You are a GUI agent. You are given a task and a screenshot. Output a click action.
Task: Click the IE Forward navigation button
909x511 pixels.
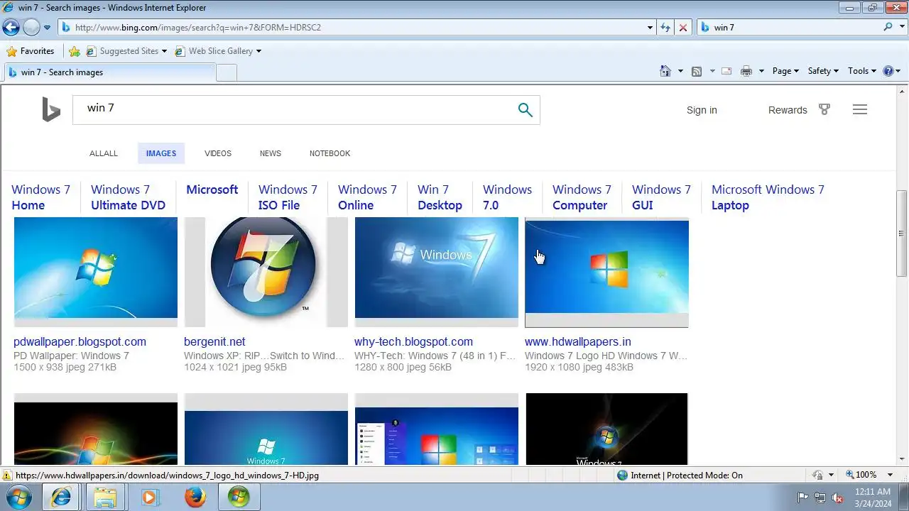[x=31, y=28]
